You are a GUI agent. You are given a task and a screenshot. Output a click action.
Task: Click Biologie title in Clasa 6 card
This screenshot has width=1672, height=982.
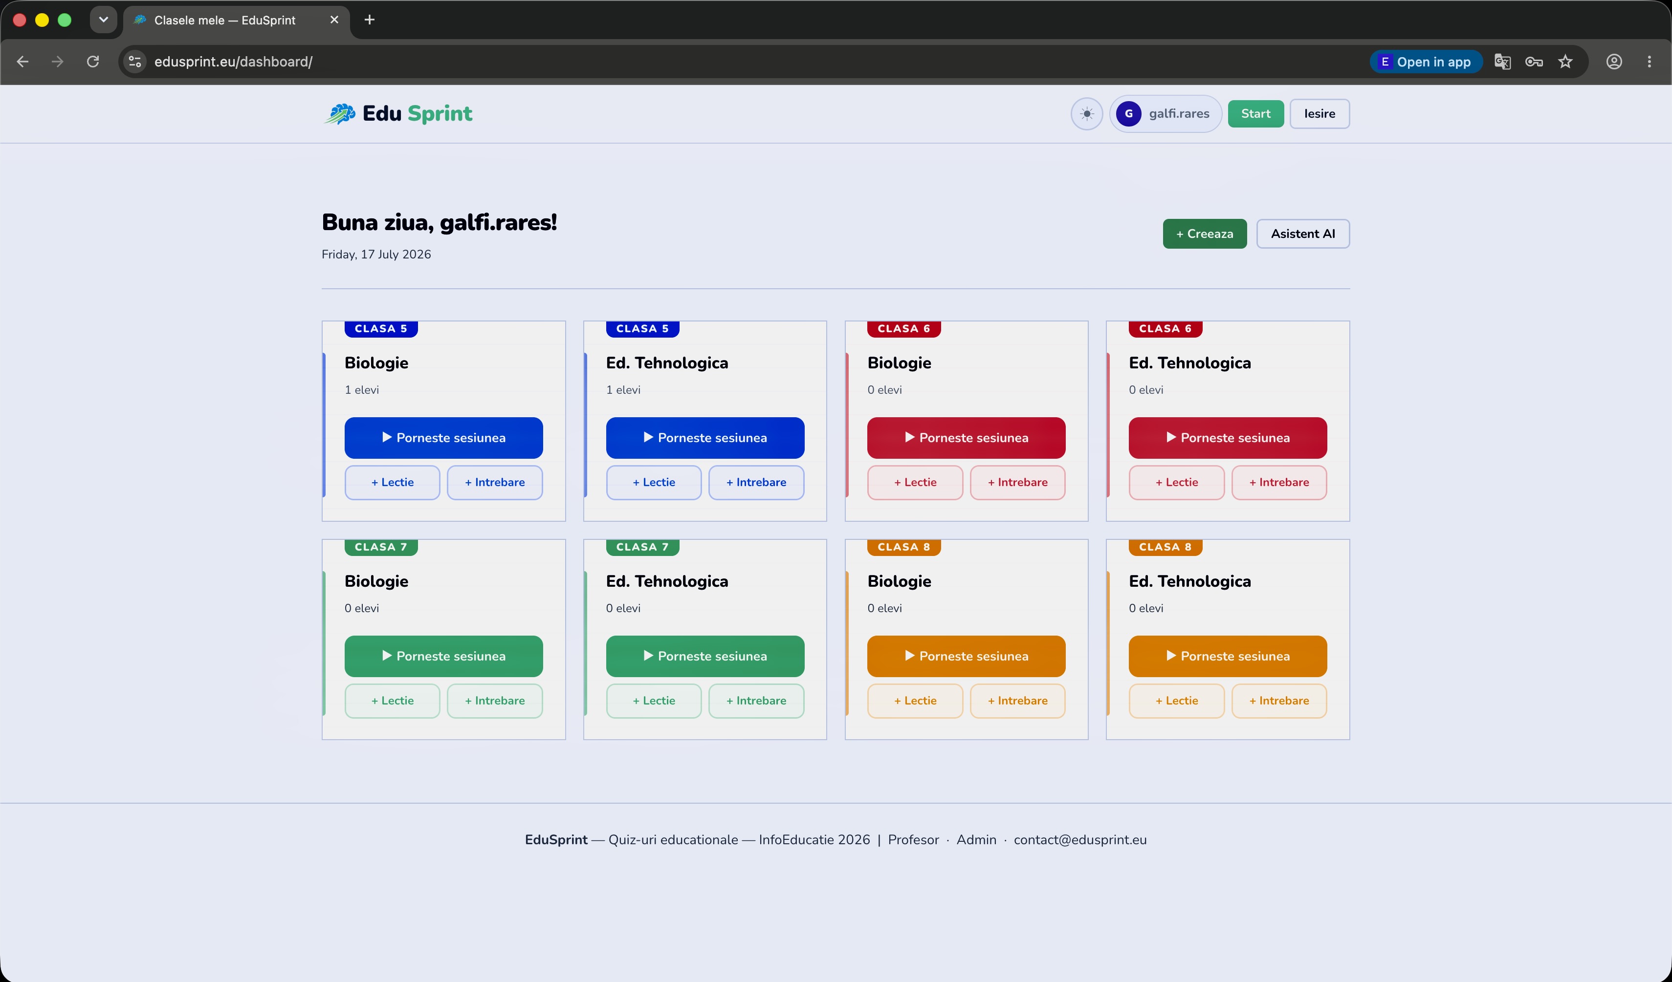coord(899,363)
